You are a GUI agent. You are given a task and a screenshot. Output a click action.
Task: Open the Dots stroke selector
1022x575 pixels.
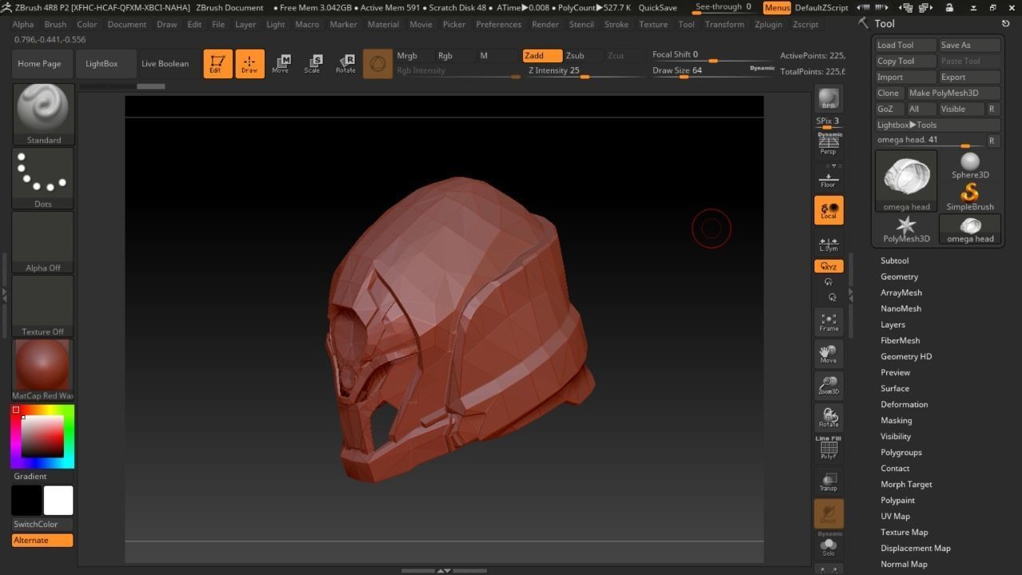[x=43, y=178]
